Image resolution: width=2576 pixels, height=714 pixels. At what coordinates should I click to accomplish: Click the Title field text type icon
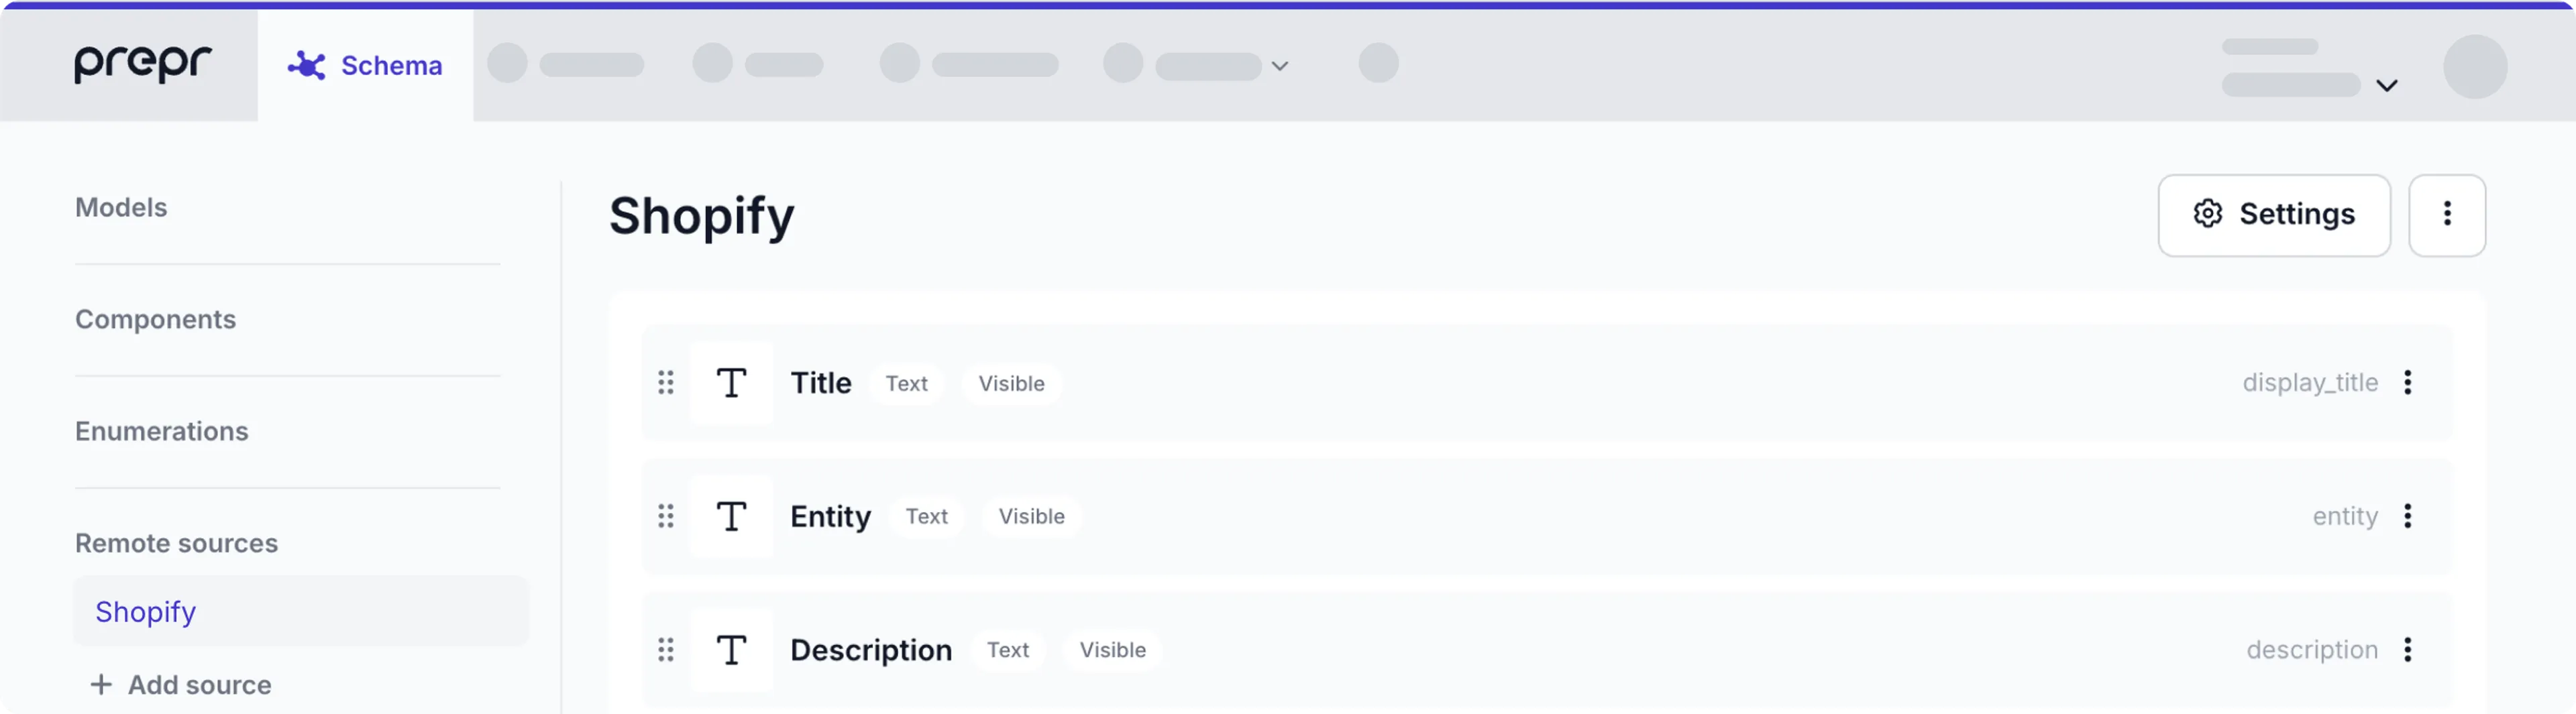[x=731, y=383]
